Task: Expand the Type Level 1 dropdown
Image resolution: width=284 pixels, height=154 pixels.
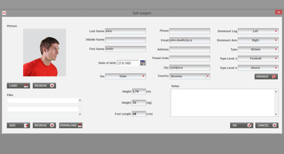Action: [258, 59]
